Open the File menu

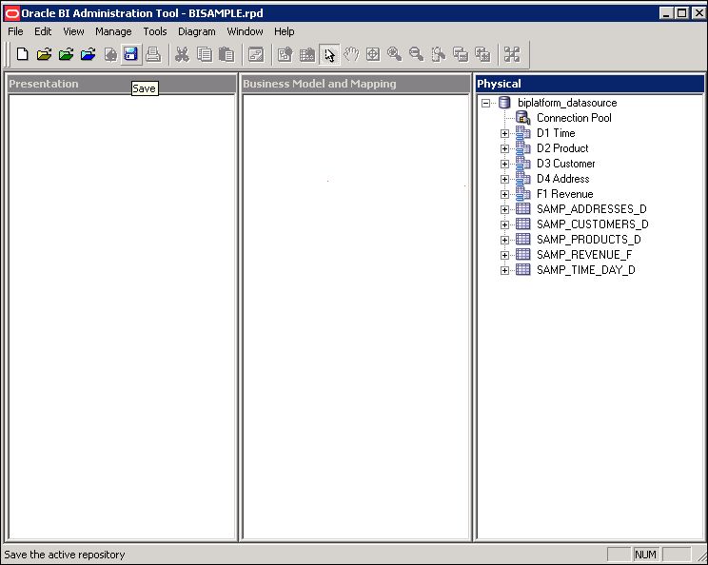point(15,31)
